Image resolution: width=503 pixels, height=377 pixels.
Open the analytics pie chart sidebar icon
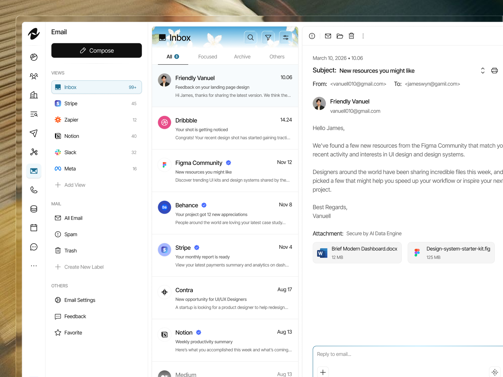coord(34,57)
